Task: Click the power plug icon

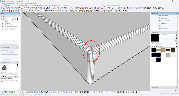Action: point(158,8)
